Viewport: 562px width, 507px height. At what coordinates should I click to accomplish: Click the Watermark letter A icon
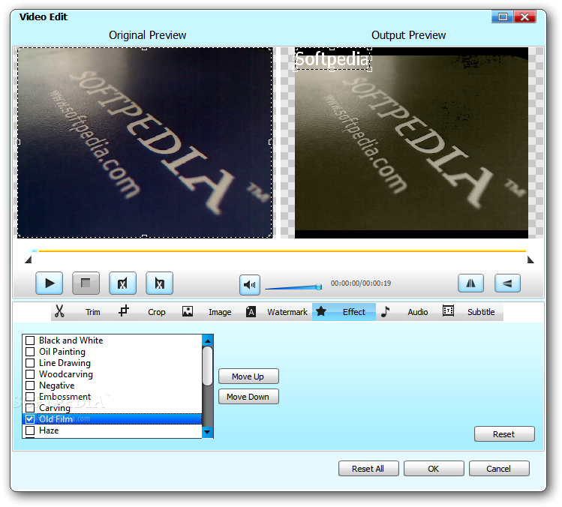[251, 312]
